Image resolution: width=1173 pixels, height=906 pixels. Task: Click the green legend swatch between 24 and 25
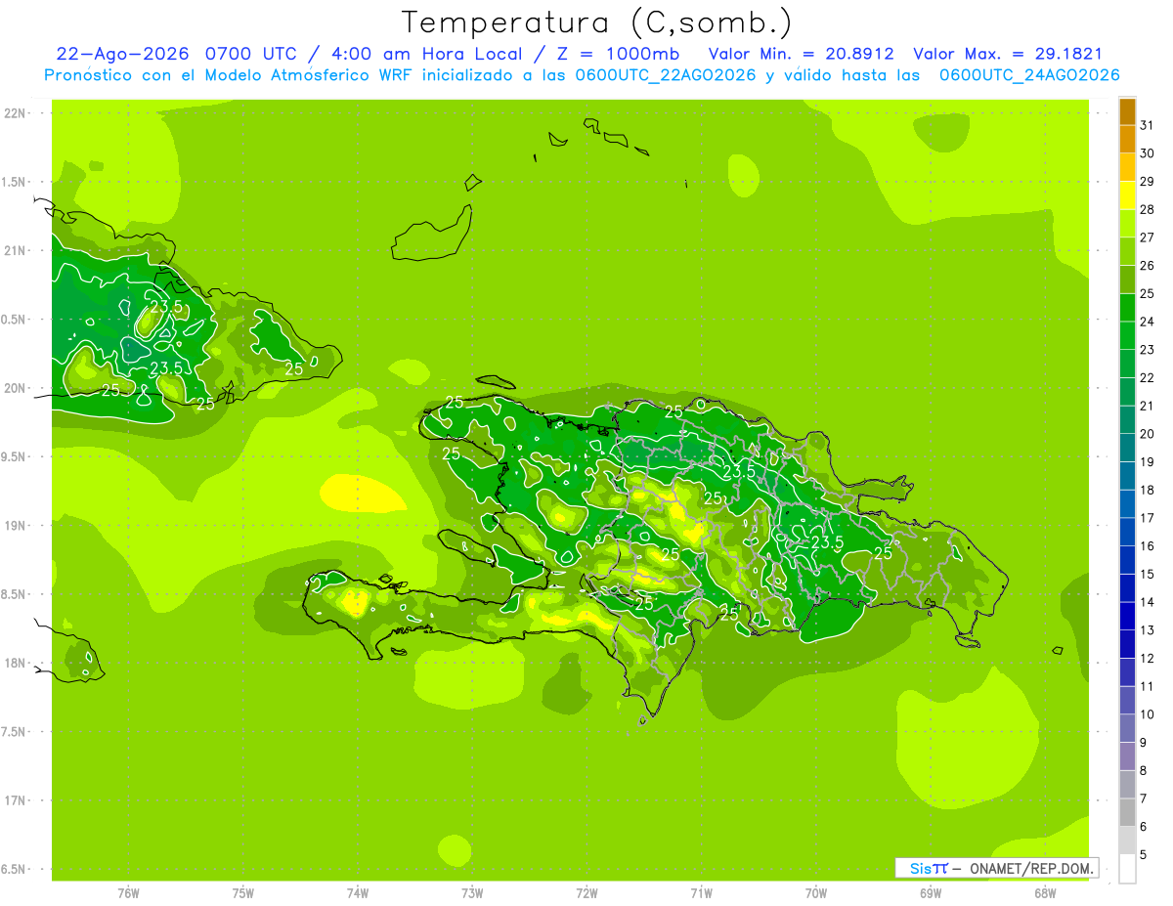coord(1127,308)
